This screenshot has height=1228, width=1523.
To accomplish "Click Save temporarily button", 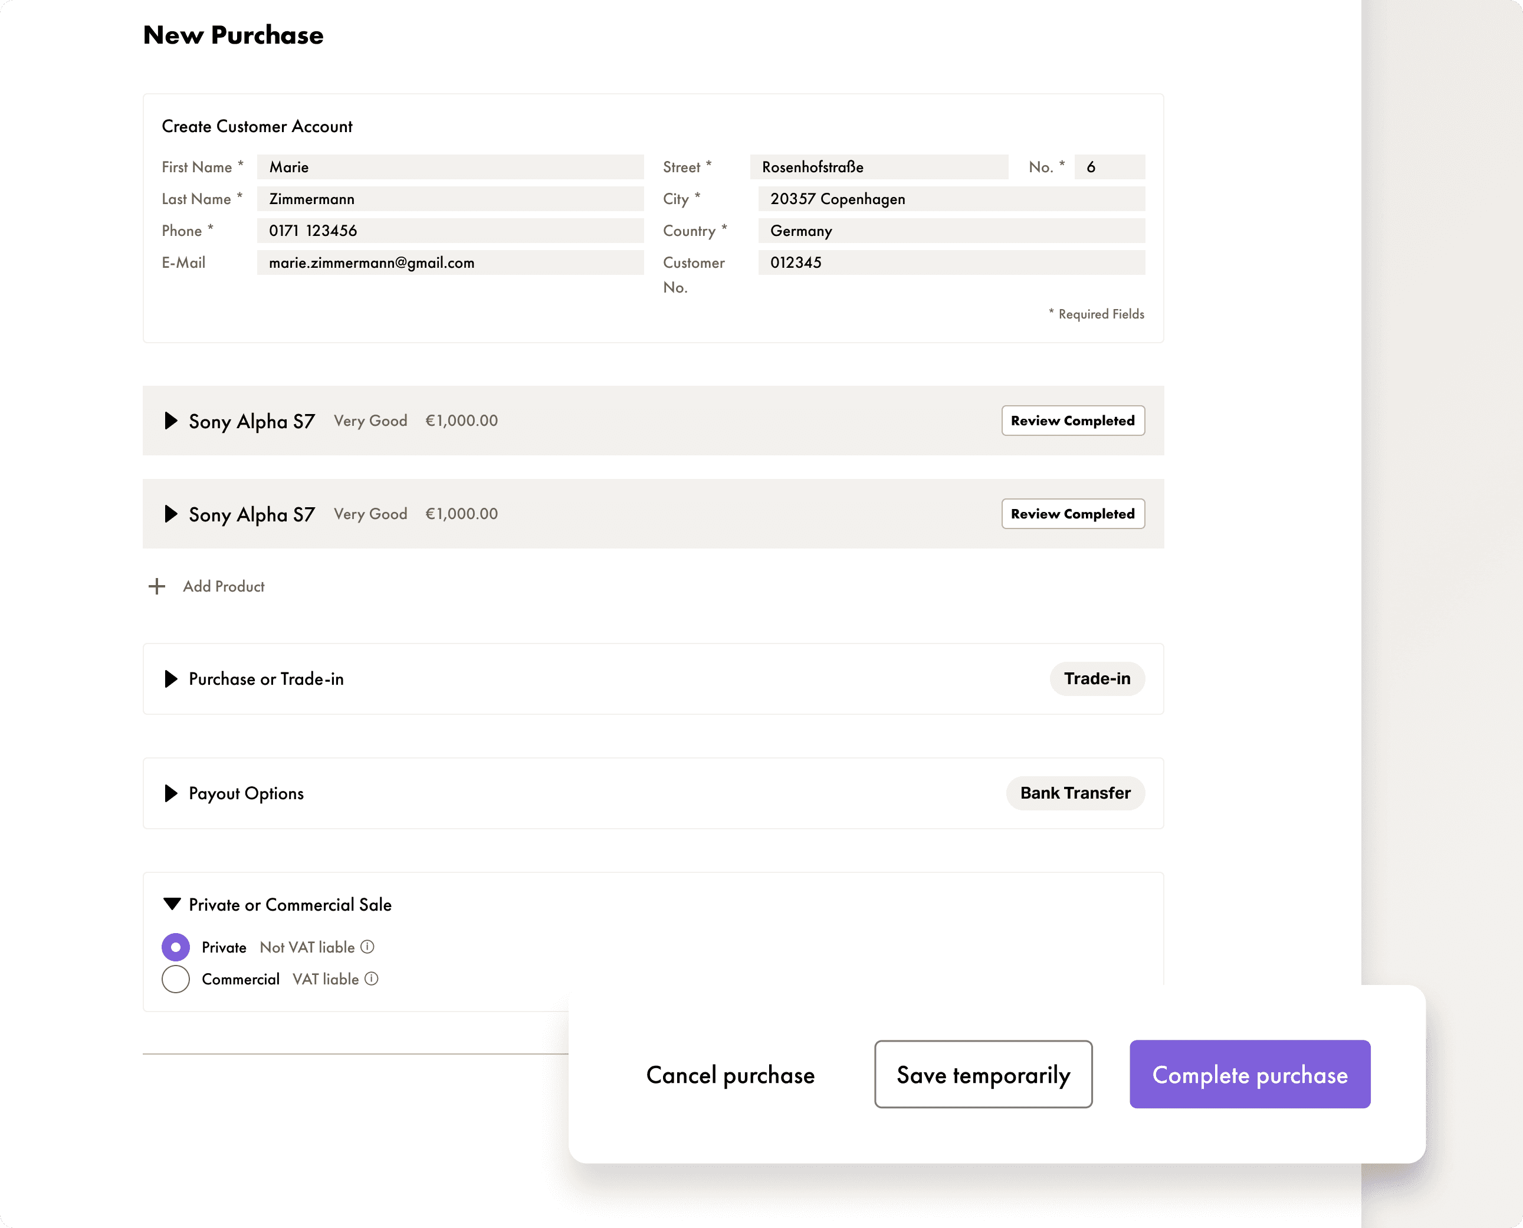I will point(983,1075).
